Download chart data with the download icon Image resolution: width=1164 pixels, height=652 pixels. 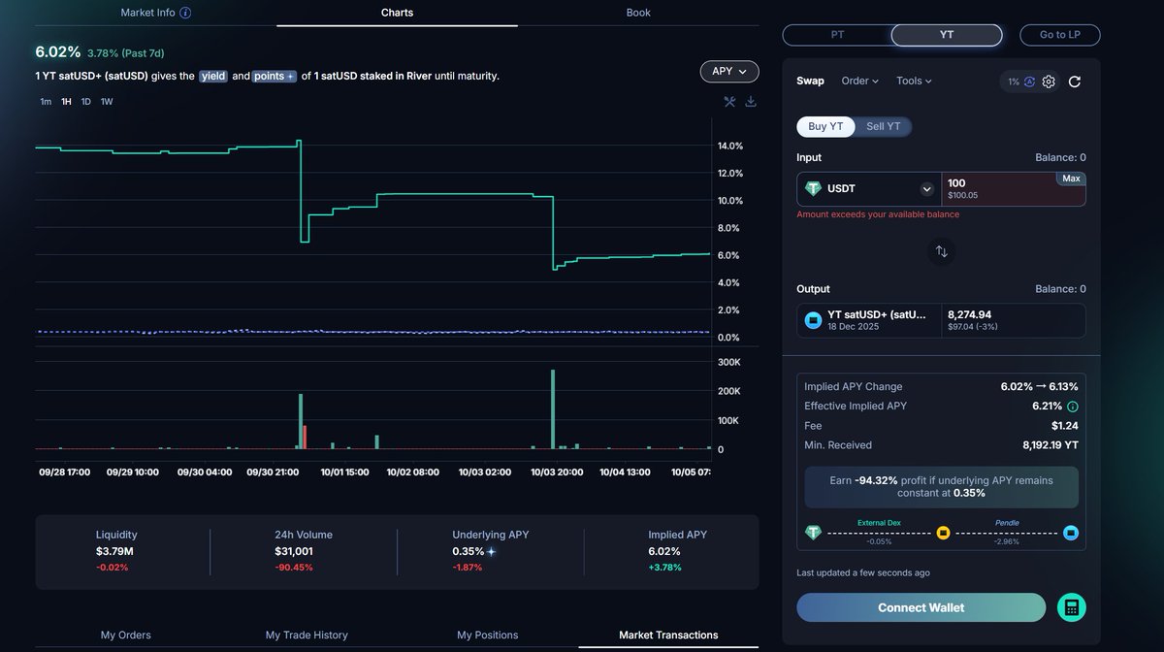point(751,102)
